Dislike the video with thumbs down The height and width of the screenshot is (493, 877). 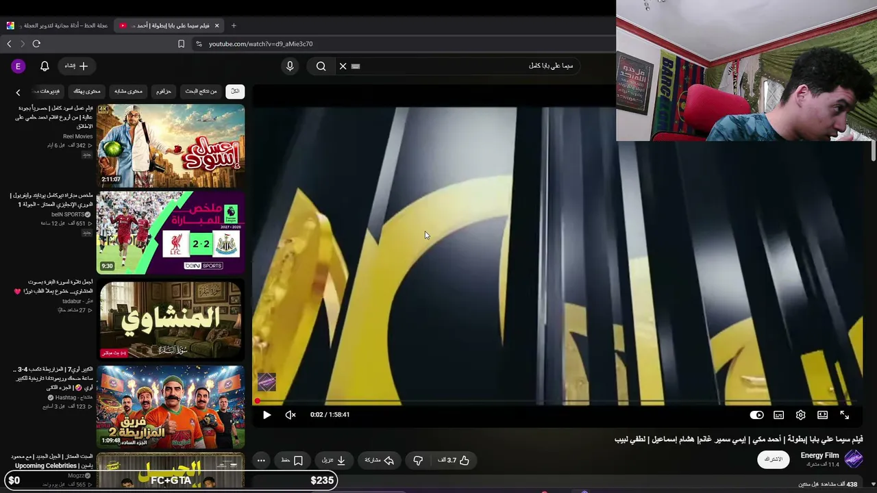point(418,460)
